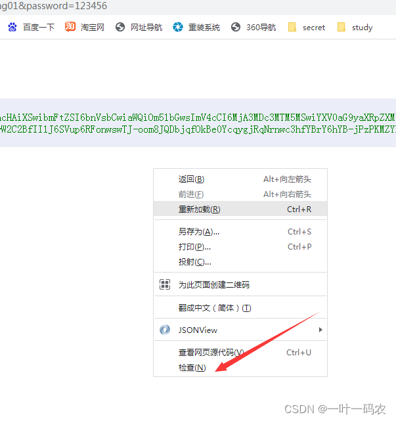
Task: Expand the JSONView submenu arrow
Action: click(320, 330)
